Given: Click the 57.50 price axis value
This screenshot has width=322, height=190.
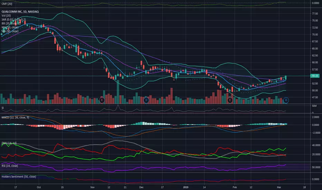Looking at the screenshot, I should coord(315,69).
